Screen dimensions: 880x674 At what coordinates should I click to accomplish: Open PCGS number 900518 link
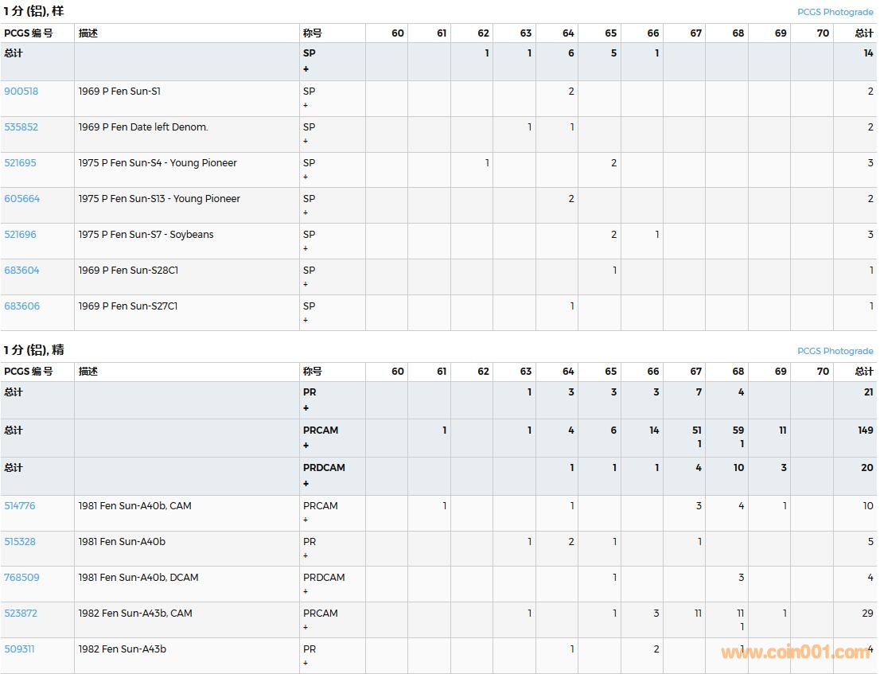(x=21, y=92)
